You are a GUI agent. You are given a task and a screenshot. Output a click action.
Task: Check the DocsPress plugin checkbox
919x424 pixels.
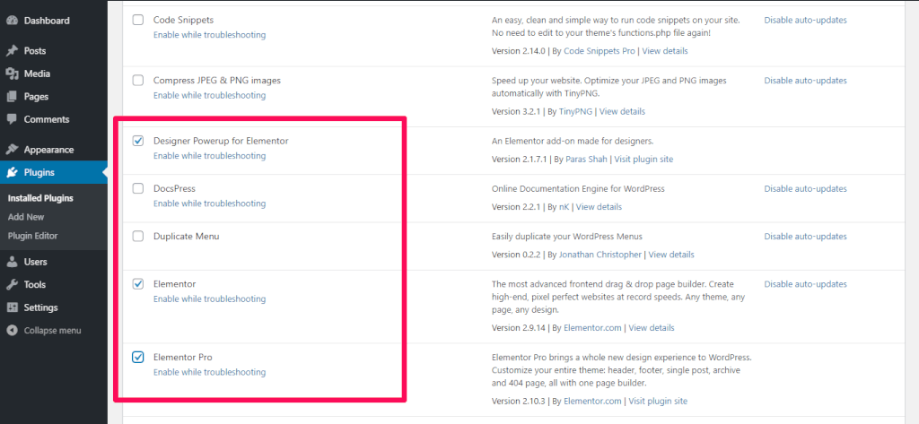tap(137, 188)
